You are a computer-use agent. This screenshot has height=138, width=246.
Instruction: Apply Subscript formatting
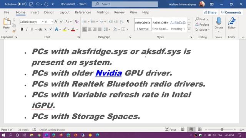[46, 29]
